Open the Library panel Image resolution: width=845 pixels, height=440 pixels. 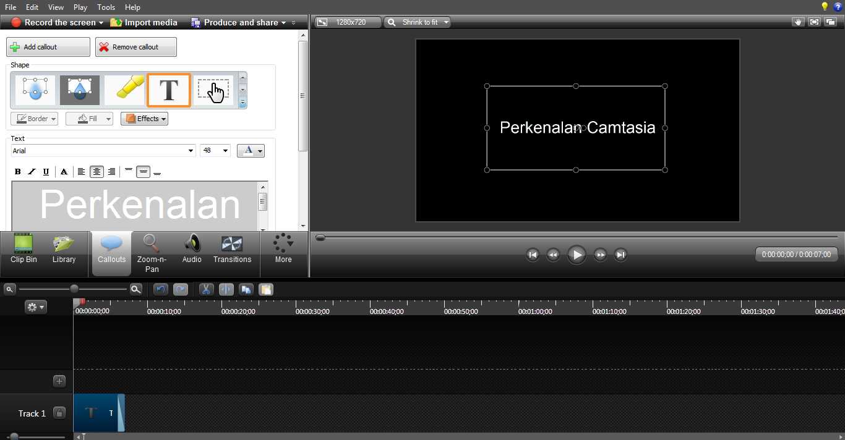(64, 249)
